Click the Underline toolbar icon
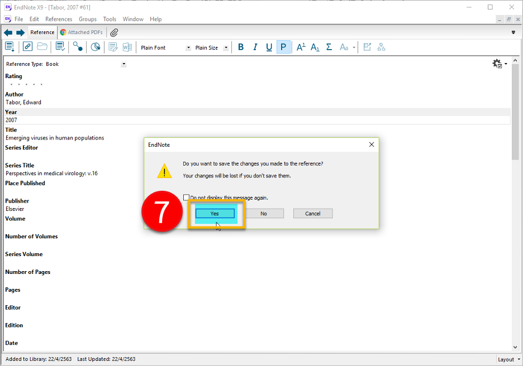This screenshot has height=366, width=523. tap(269, 47)
